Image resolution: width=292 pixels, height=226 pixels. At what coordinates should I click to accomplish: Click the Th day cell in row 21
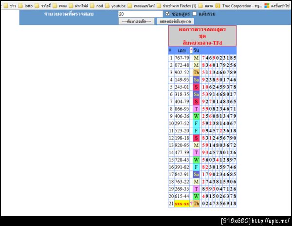(x=196, y=204)
